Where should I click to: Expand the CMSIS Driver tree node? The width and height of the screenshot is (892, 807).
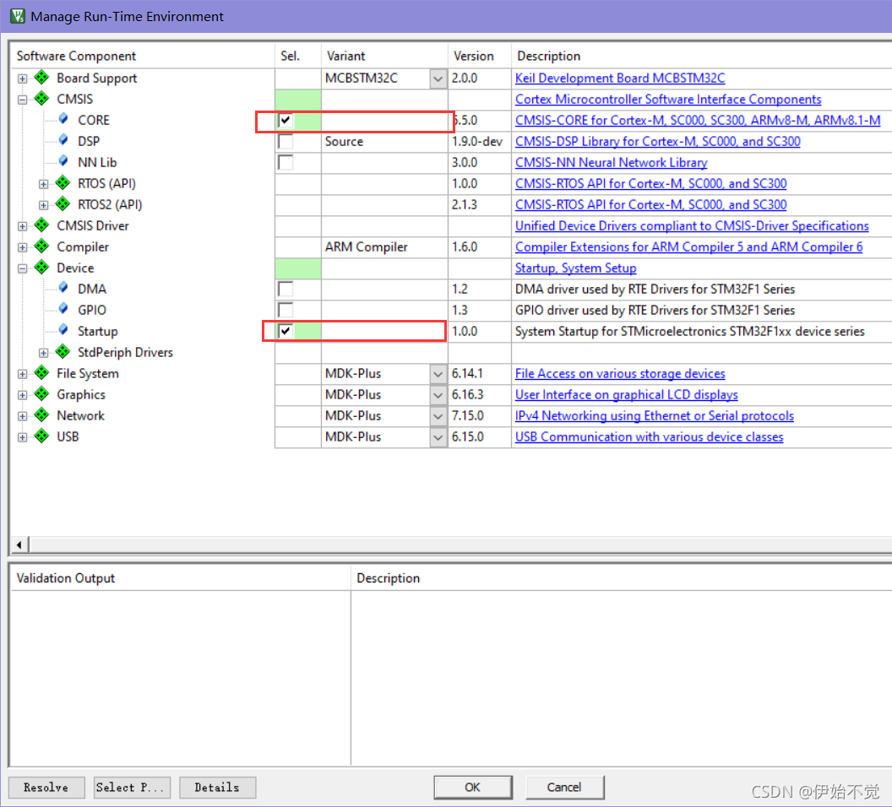click(x=22, y=226)
